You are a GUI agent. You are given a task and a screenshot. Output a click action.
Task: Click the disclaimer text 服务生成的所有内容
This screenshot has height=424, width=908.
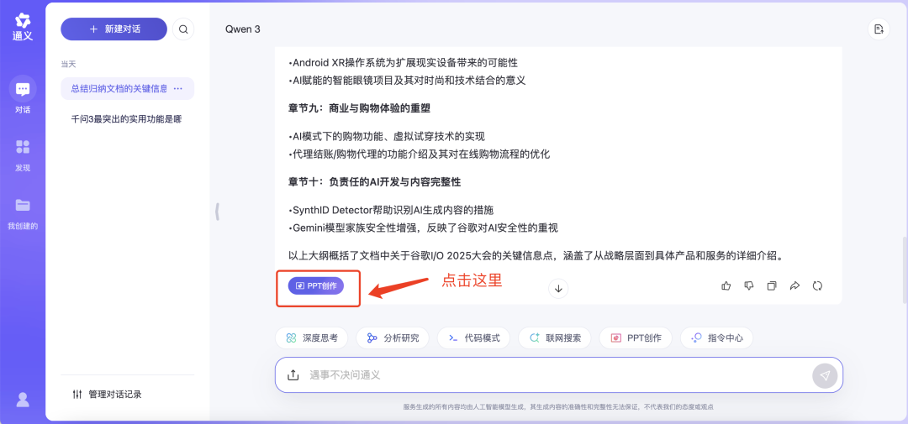click(558, 407)
